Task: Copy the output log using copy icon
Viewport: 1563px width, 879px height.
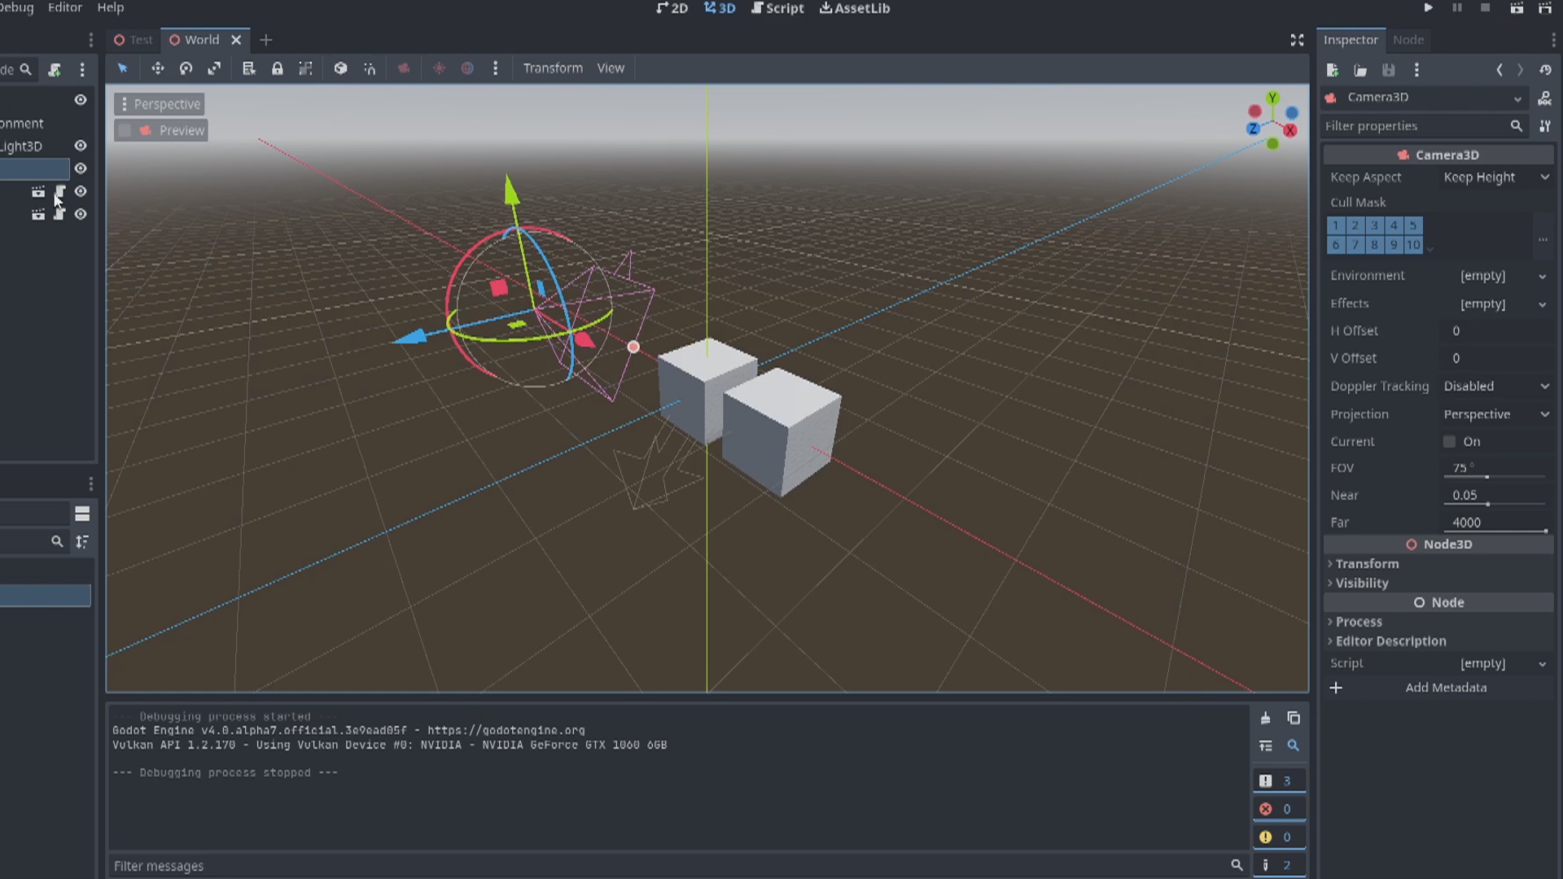Action: [x=1294, y=718]
